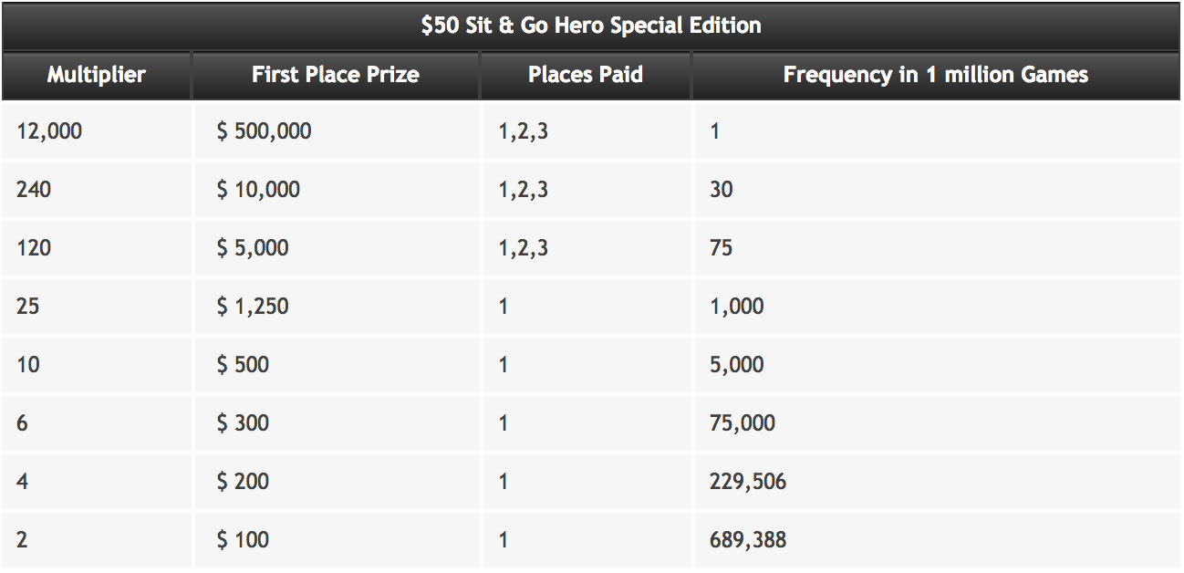Image resolution: width=1184 pixels, height=573 pixels.
Task: Select the frequency value 75,000
Action: (937, 423)
